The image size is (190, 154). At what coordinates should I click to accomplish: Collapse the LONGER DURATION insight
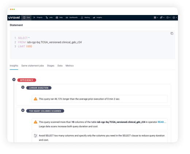[23, 87]
